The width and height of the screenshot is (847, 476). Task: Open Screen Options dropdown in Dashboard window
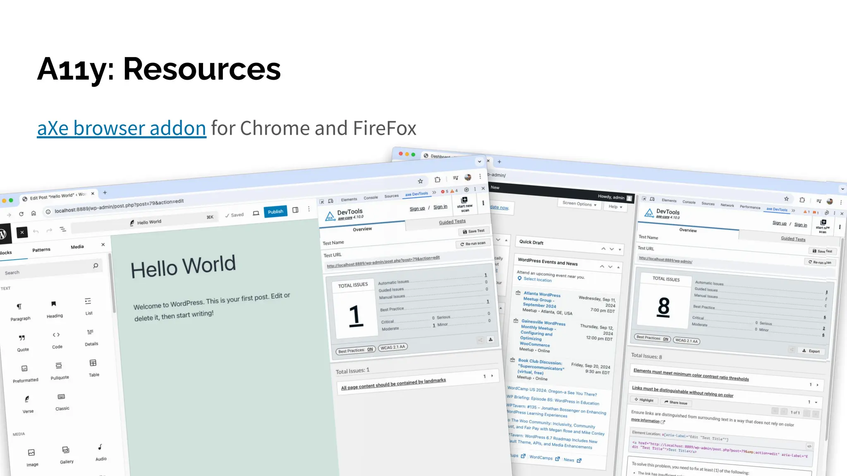pos(579,204)
